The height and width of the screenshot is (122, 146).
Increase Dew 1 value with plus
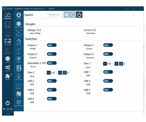coord(116,64)
